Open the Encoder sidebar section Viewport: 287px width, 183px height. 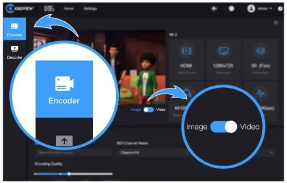[x=15, y=29]
